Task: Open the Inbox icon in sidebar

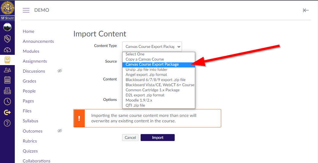Action: [7, 91]
